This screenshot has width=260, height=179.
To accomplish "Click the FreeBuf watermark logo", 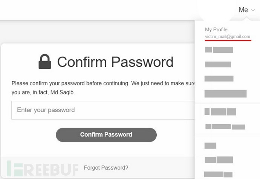I will click(x=43, y=168).
